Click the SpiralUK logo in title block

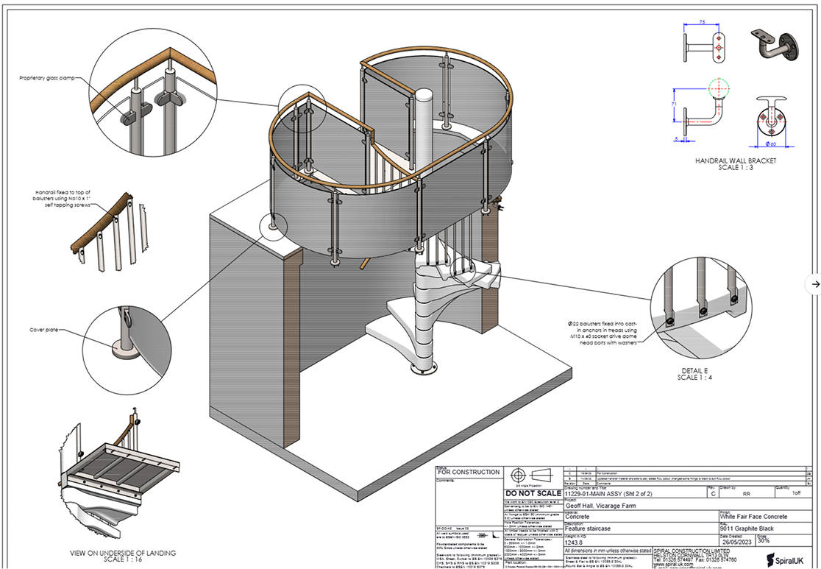[x=786, y=558]
